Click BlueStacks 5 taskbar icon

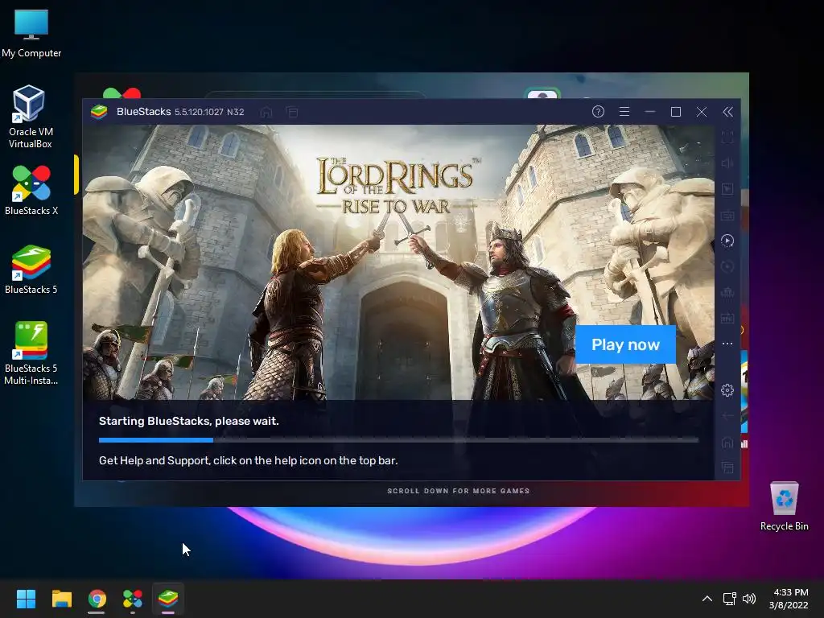coord(168,599)
